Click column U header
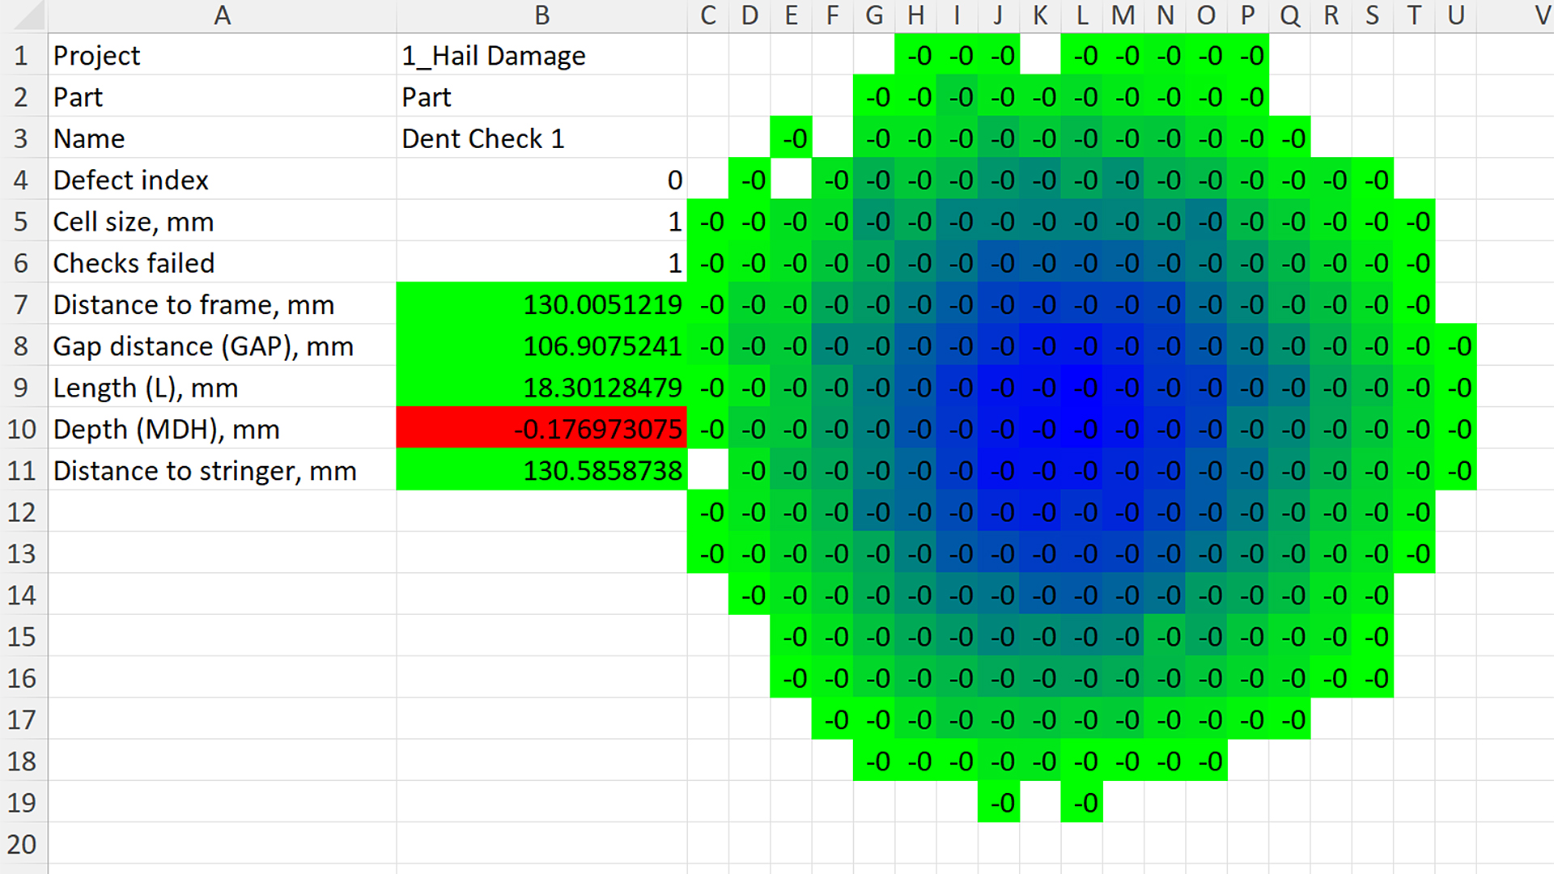The width and height of the screenshot is (1554, 874). coord(1455,15)
